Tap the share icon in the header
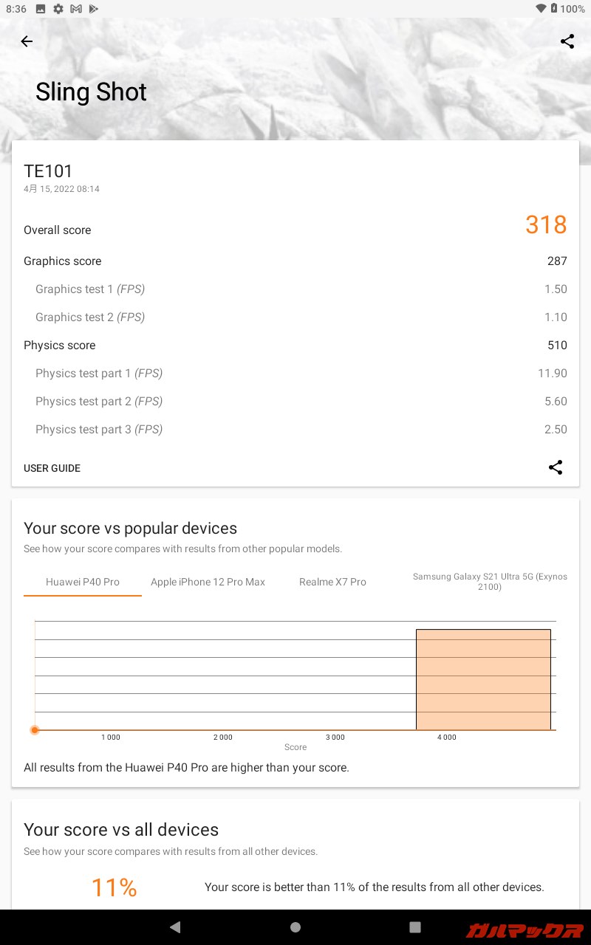Viewport: 591px width, 945px height. pyautogui.click(x=567, y=41)
